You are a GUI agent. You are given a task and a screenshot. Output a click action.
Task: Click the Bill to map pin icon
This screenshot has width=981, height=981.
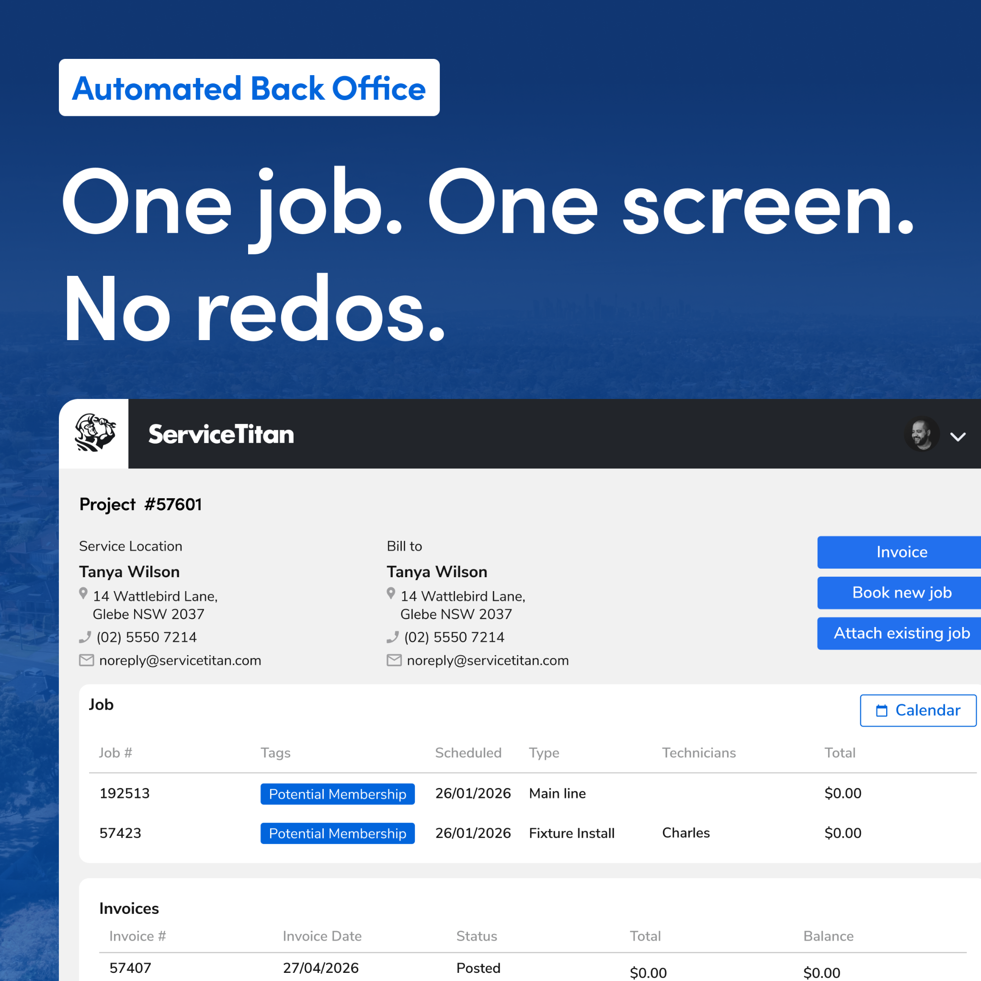click(391, 593)
